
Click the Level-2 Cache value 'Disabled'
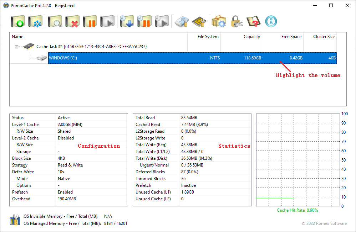point(66,138)
